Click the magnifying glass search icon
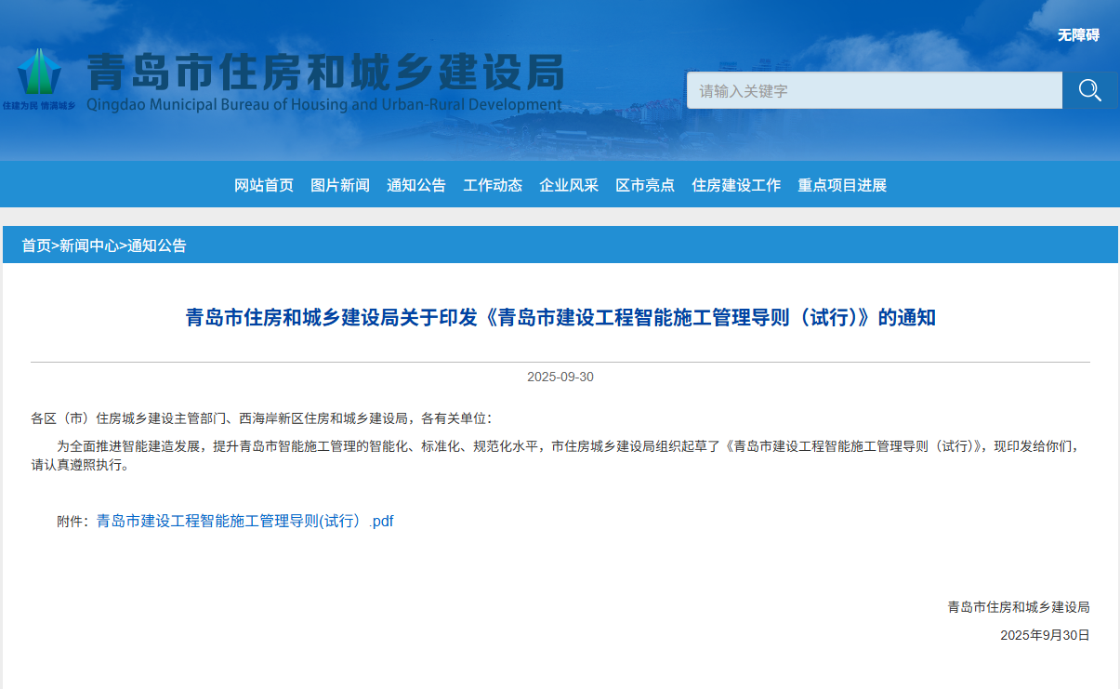The height and width of the screenshot is (689, 1120). tap(1089, 90)
